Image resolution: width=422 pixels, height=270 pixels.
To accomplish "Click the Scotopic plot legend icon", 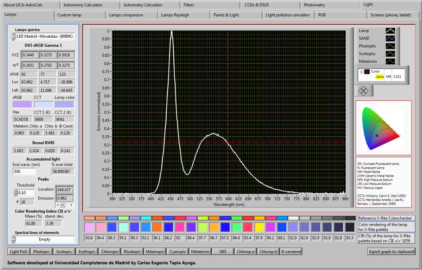I will 390,54.
